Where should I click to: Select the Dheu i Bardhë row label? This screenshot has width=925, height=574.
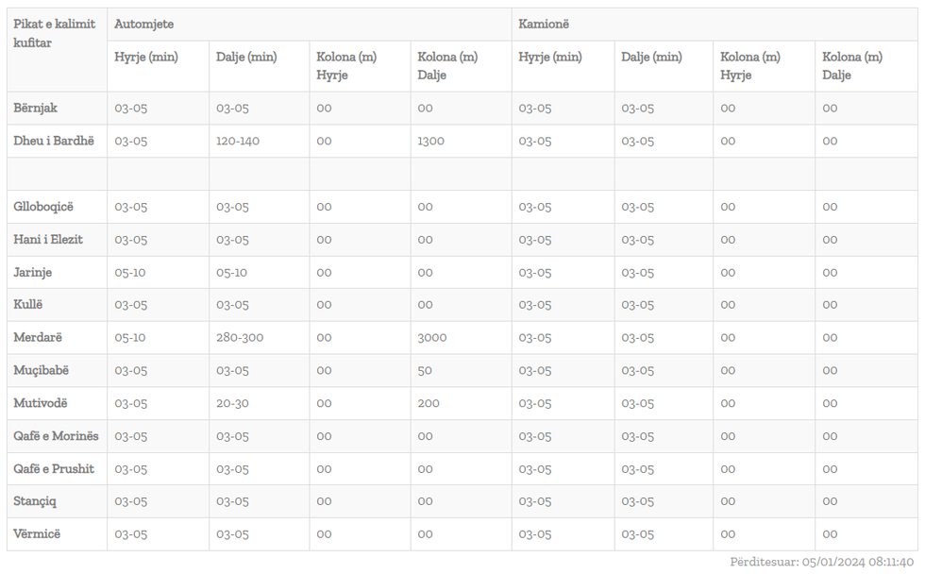point(54,142)
